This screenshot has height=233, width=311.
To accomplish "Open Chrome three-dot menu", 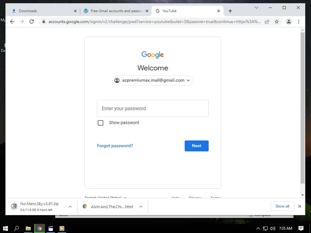I will coord(299,22).
